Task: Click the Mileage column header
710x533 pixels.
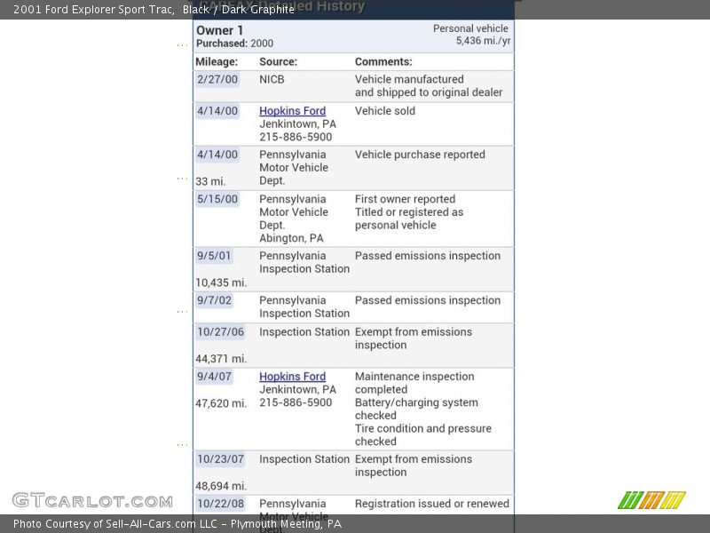Action: [x=217, y=62]
